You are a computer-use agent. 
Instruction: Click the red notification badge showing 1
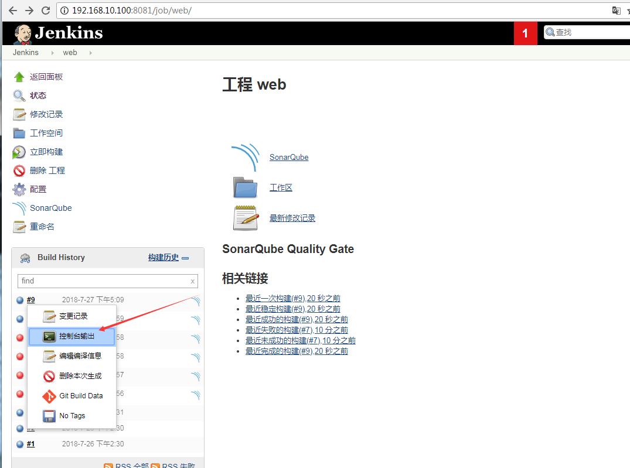click(525, 33)
